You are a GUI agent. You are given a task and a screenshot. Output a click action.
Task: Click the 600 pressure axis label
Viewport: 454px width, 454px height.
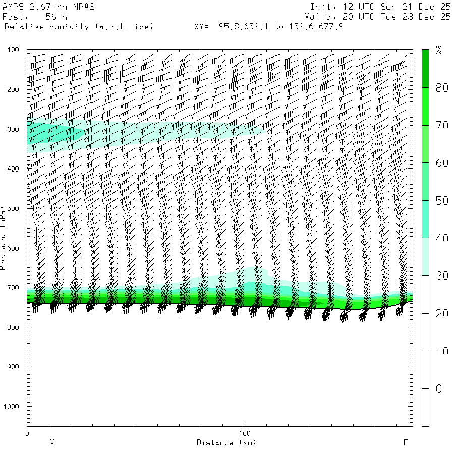click(13, 248)
